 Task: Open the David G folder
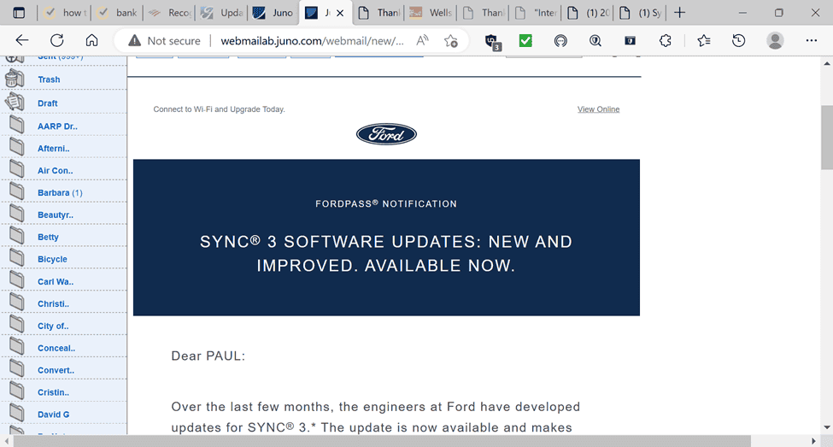[x=54, y=415]
